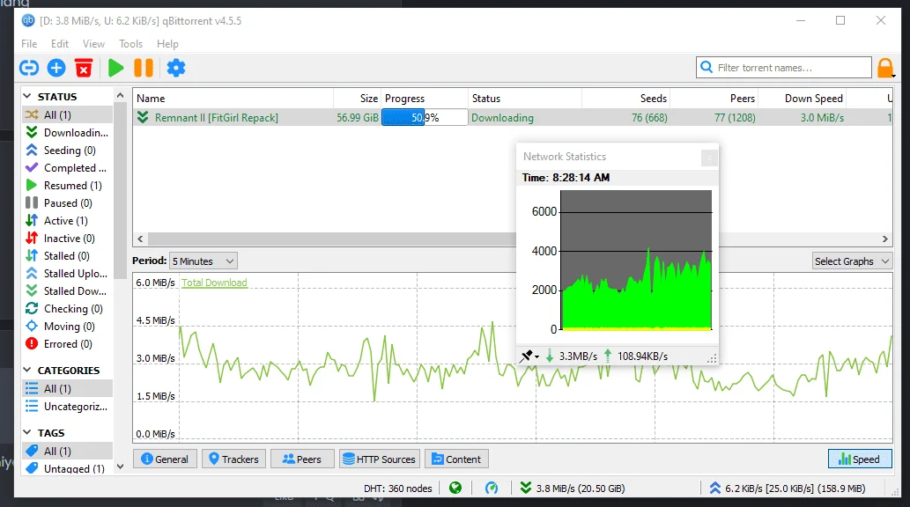Click the Filter torrent names input field
This screenshot has width=910, height=507.
pos(783,67)
